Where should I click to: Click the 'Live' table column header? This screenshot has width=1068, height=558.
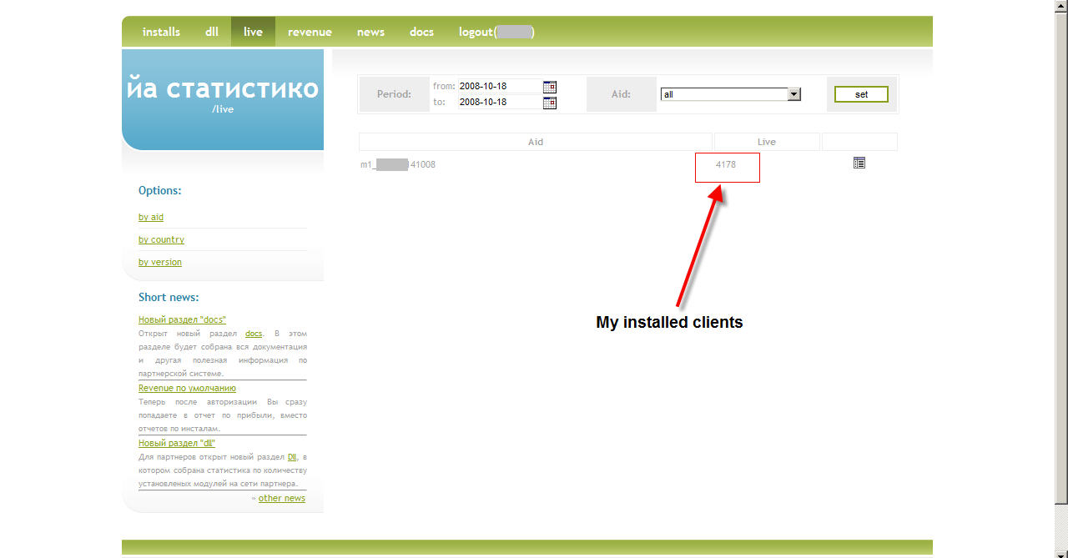[x=767, y=142]
